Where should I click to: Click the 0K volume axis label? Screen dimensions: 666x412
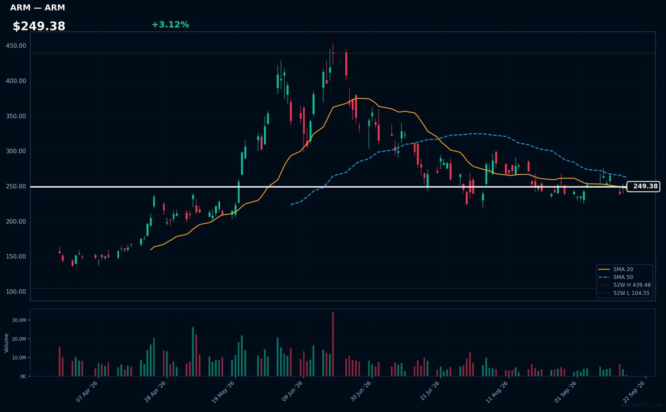(x=23, y=376)
